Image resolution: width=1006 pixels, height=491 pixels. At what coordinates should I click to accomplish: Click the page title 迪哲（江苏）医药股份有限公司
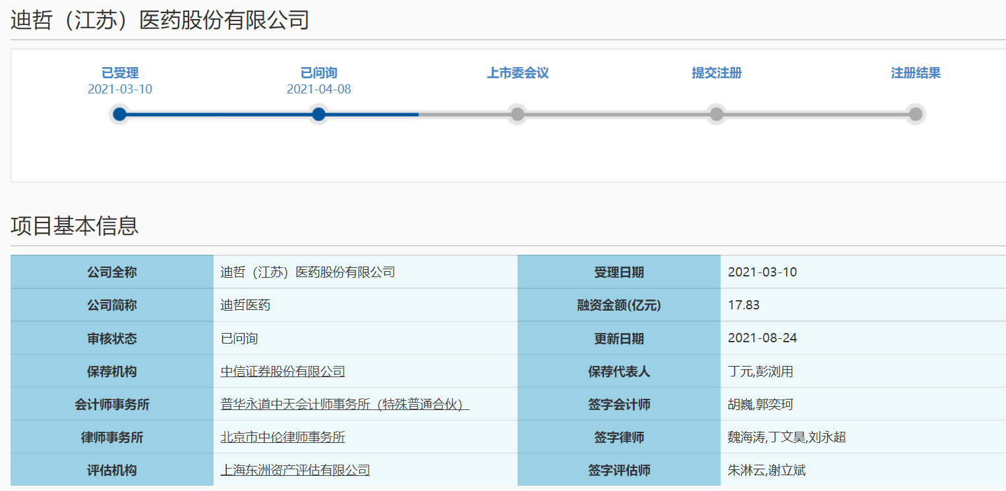(160, 20)
